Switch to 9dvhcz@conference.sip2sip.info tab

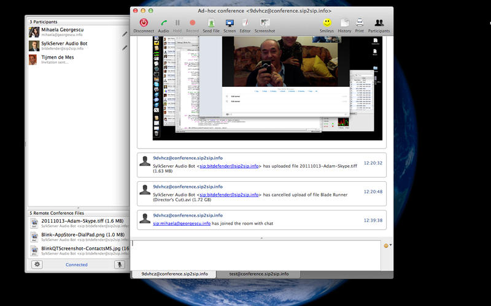(x=174, y=274)
